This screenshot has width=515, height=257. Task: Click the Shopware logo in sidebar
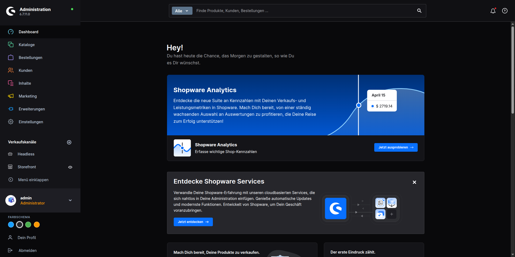(11, 11)
